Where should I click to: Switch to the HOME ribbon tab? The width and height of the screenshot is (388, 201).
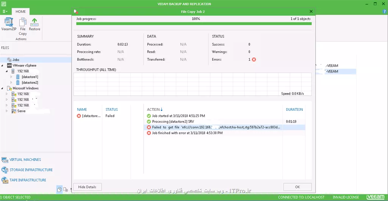20,11
